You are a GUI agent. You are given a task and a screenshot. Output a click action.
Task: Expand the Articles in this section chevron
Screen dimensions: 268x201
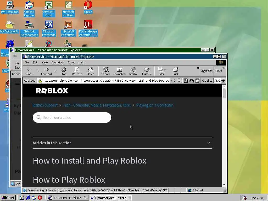209,143
